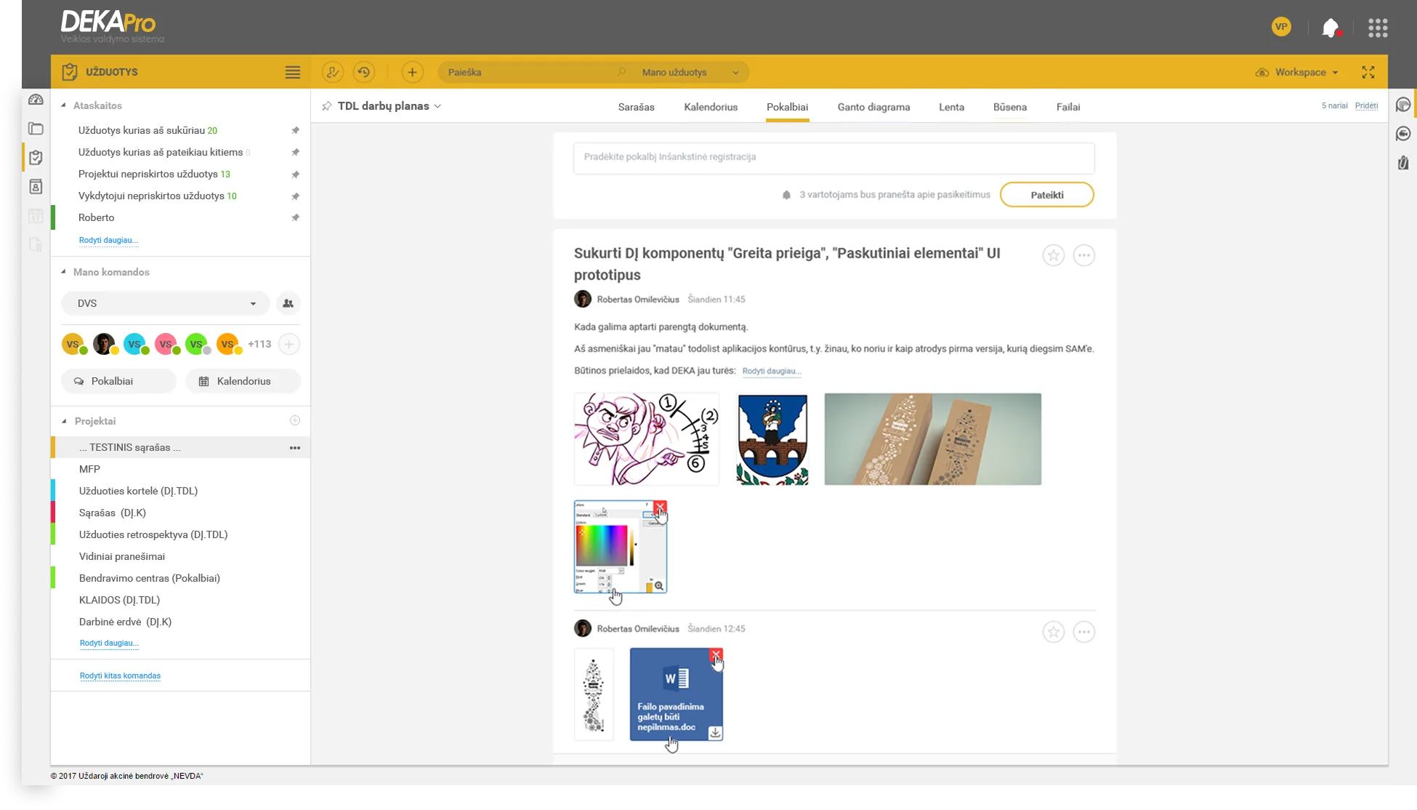Open the notifications bell
Screen dimensions: 1417x810
(x=1330, y=28)
